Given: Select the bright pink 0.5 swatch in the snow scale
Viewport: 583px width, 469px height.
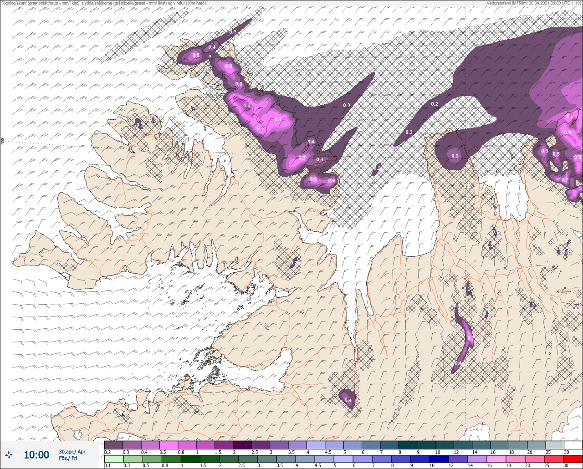Looking at the screenshot, I should 169,445.
